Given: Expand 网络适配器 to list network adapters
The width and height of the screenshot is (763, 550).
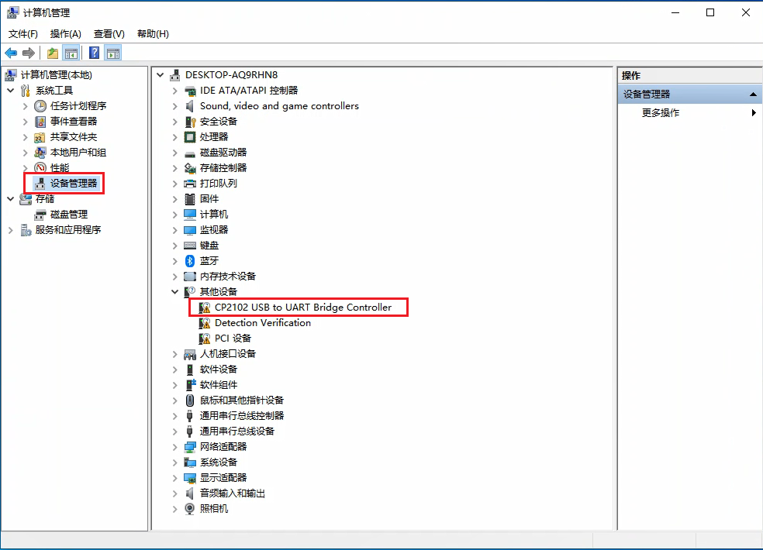Looking at the screenshot, I should [174, 446].
